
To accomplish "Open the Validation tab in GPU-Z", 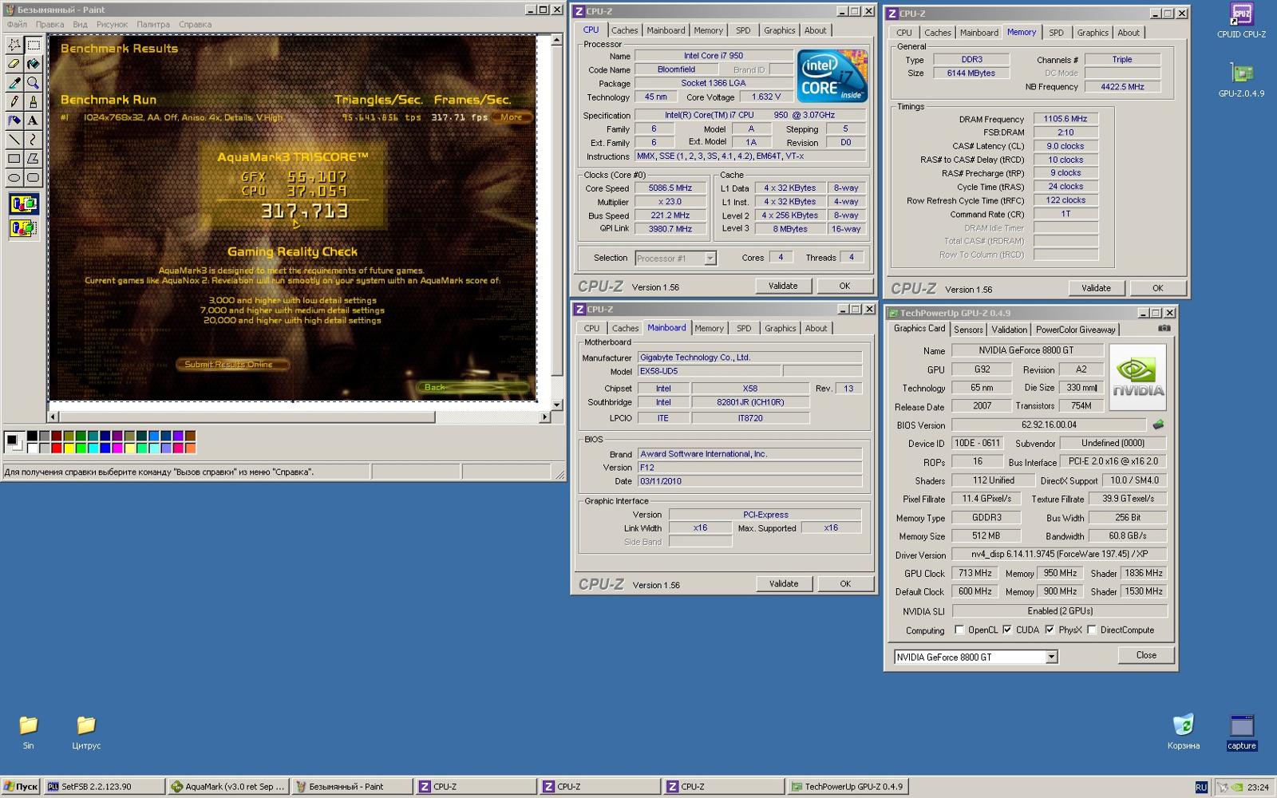I will 1009,330.
